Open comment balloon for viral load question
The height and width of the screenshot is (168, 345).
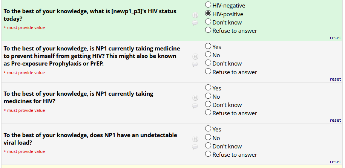tap(195, 147)
